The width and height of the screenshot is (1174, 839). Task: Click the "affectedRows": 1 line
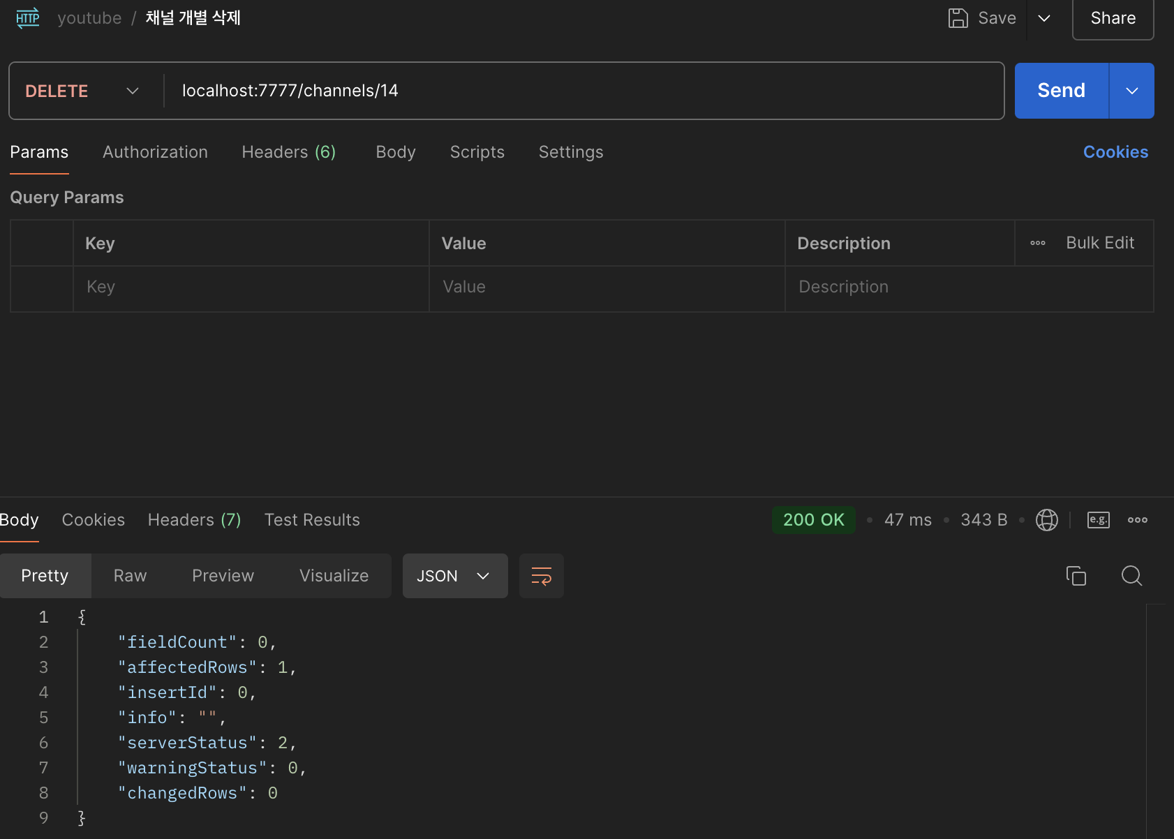(x=207, y=667)
